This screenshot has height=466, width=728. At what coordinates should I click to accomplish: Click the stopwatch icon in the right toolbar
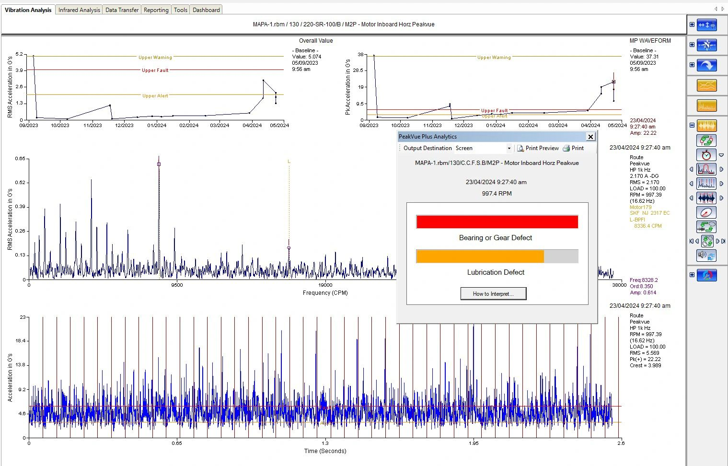[x=706, y=155]
